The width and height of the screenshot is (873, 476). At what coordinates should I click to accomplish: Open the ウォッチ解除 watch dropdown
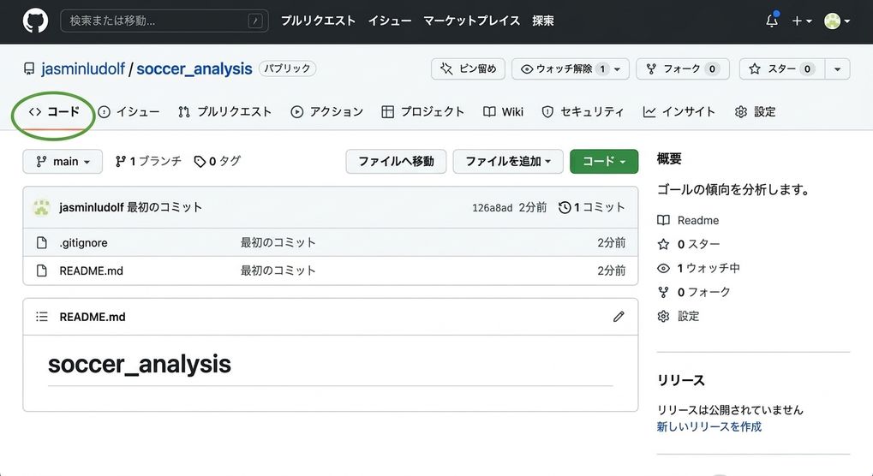tap(570, 69)
